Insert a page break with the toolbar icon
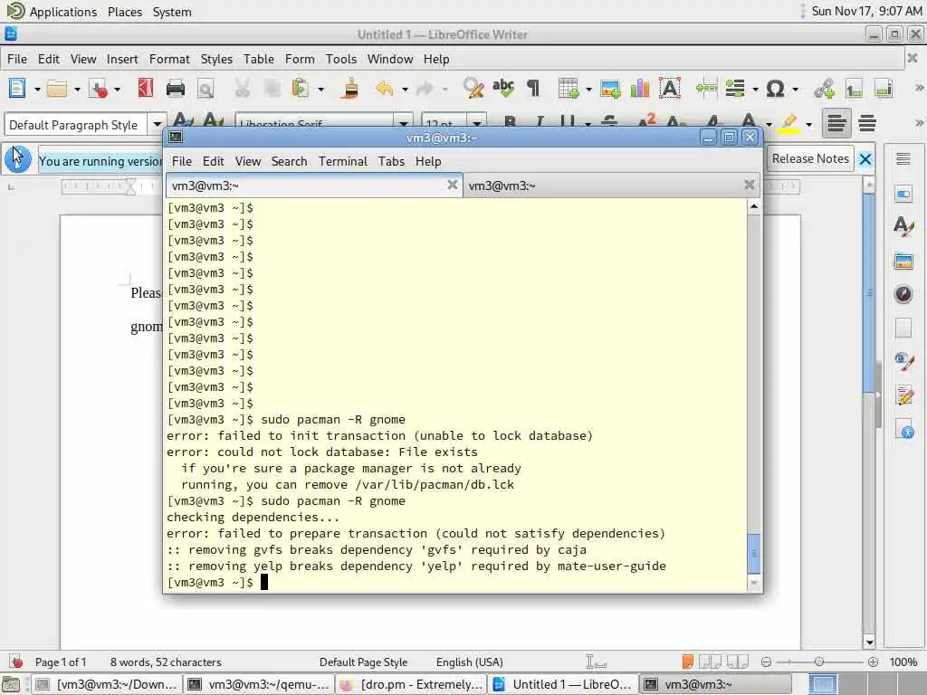927x695 pixels. click(x=706, y=89)
